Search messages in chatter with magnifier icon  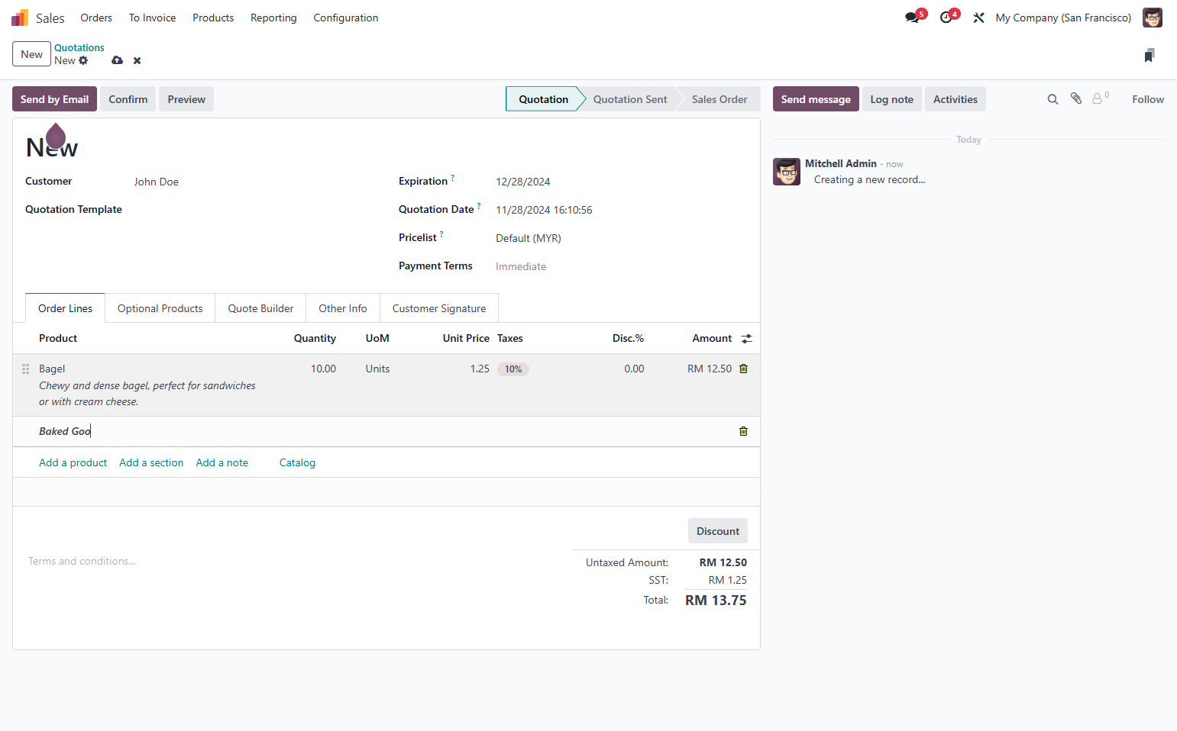pyautogui.click(x=1053, y=99)
